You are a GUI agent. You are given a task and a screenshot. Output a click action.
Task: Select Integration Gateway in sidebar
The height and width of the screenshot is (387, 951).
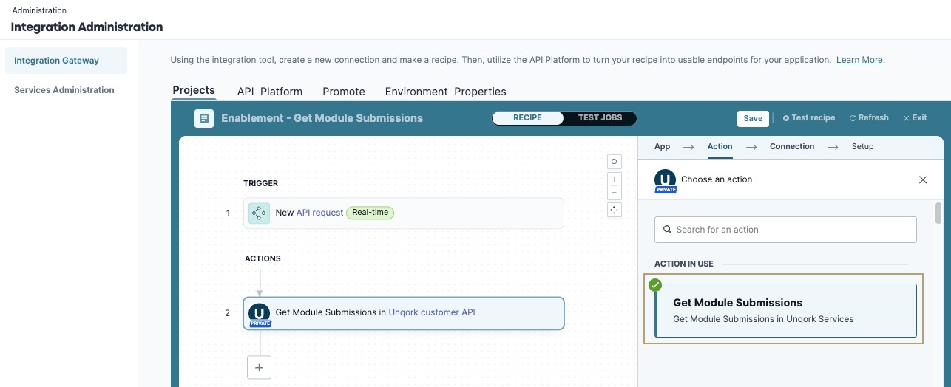66,61
